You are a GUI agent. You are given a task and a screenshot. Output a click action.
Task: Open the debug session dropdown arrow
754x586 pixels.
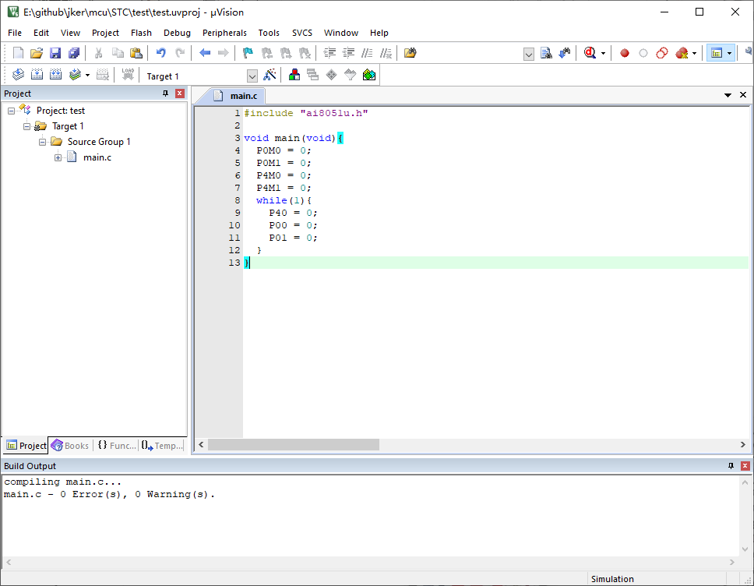pos(603,54)
